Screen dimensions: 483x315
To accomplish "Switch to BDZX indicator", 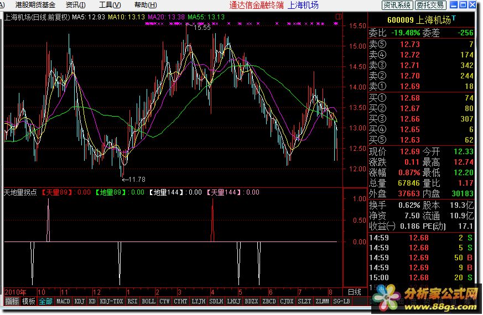I will [x=251, y=301].
